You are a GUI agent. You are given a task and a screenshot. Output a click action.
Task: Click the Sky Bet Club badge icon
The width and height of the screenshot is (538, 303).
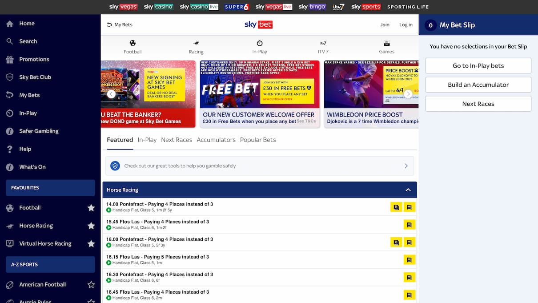[x=10, y=77]
